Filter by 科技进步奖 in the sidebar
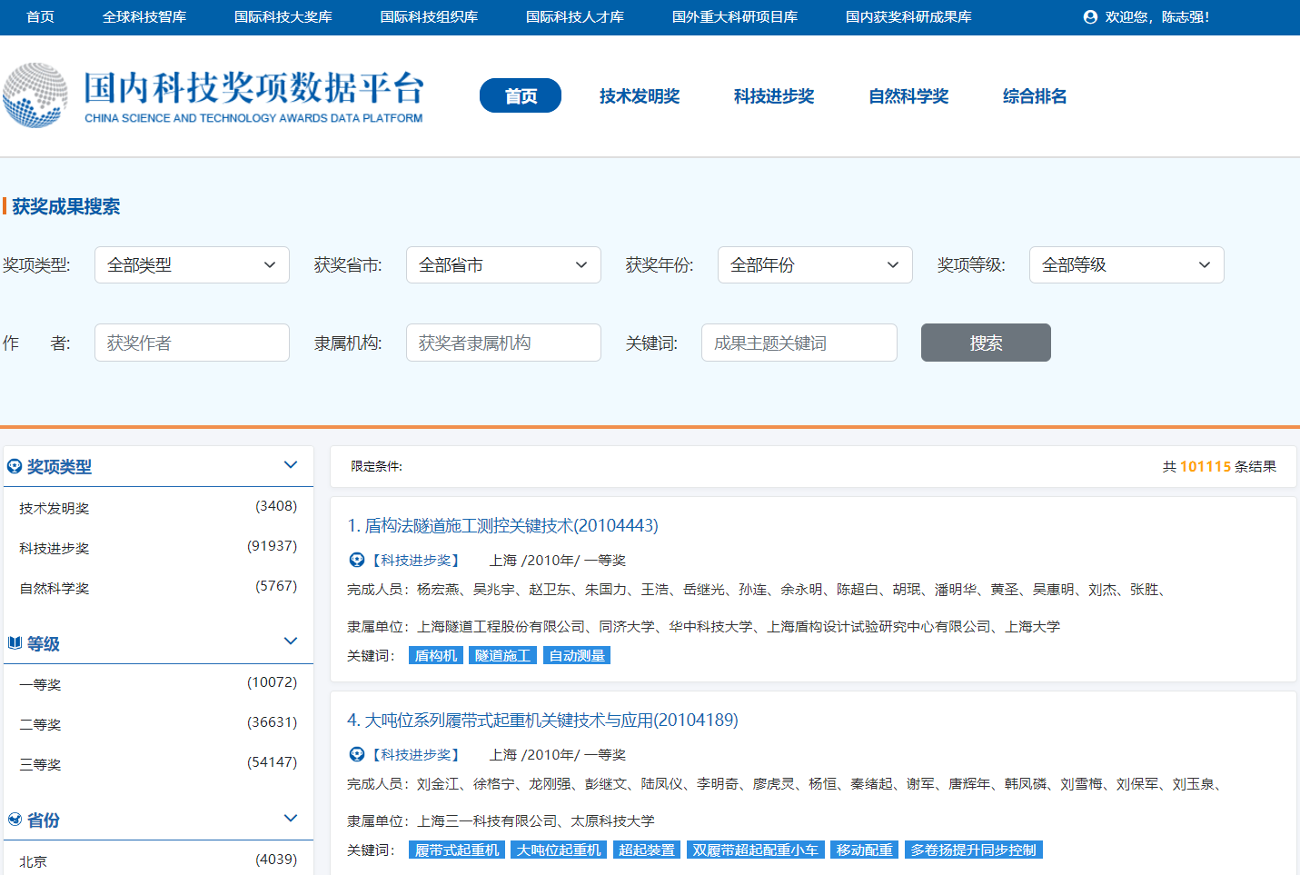 (55, 549)
